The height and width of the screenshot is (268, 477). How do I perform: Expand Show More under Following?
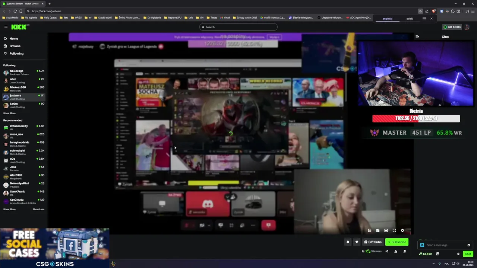9,113
